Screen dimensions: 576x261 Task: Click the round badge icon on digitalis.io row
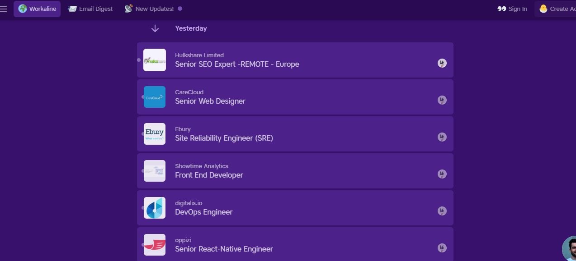pyautogui.click(x=442, y=211)
